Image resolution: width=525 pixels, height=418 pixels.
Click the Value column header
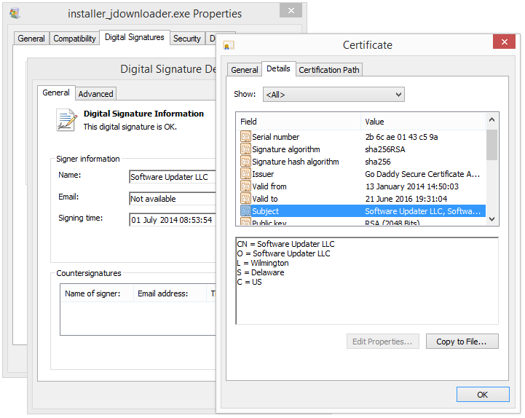423,122
